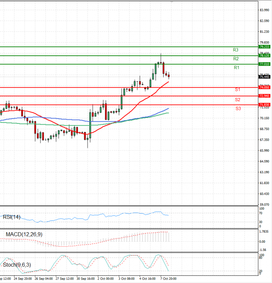Viewport: 272px width, 283px height.
Task: Click the 63.190 price axis value
Action: [264, 172]
